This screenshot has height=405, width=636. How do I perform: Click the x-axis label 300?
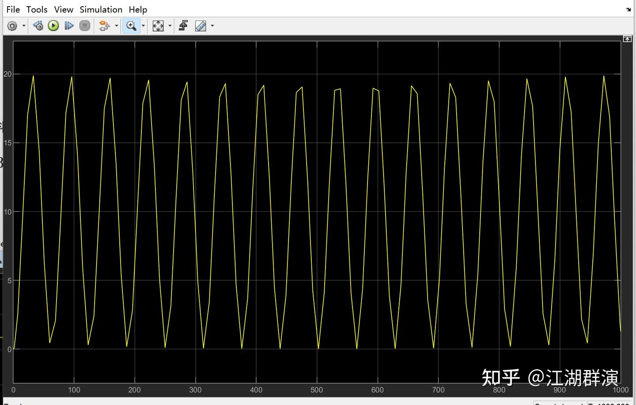(195, 390)
